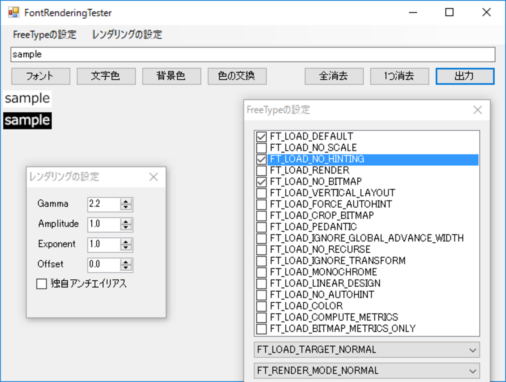Tick the FT_LOAD_LINEAR_DESIGN checkbox
The width and height of the screenshot is (506, 382).
tap(262, 283)
